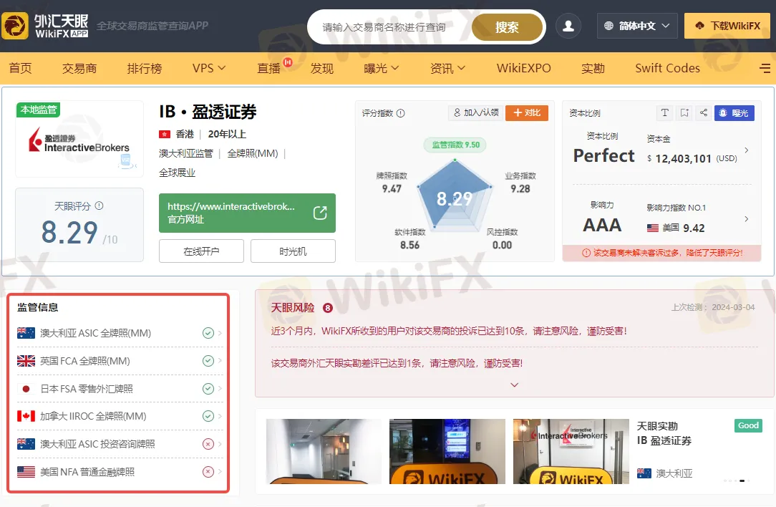776x507 pixels.
Task: Expand the 资讯 nav dropdown
Action: pos(448,68)
